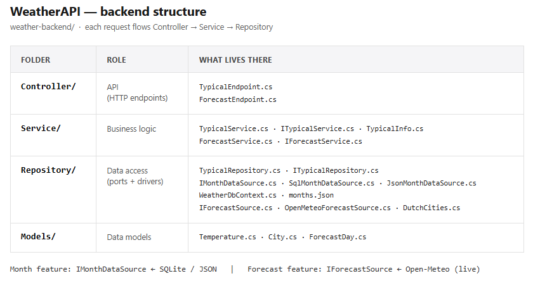Click file name ITypicalService.cs
Viewport: 533px width, 283px height.
pos(317,129)
